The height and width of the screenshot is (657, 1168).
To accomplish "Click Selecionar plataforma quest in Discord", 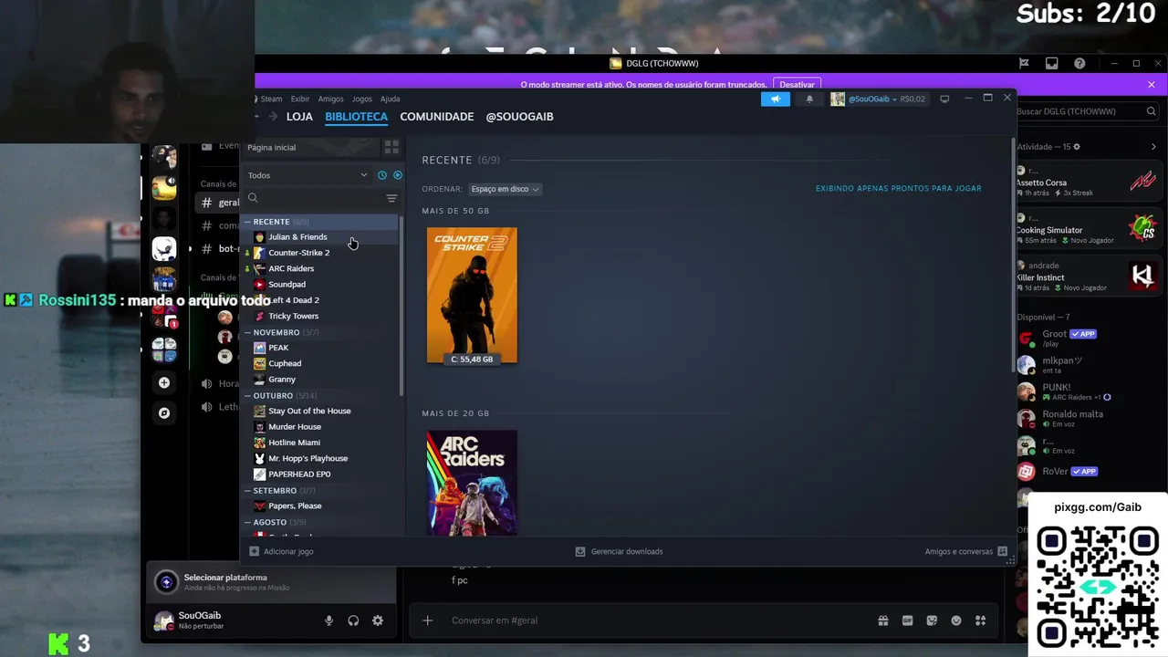I will [270, 582].
